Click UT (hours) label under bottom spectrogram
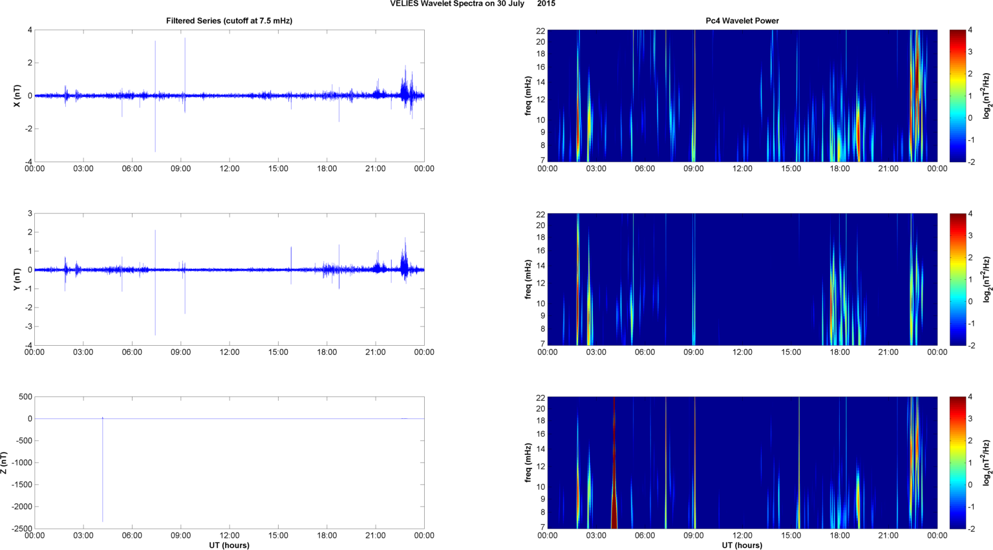 [742, 545]
